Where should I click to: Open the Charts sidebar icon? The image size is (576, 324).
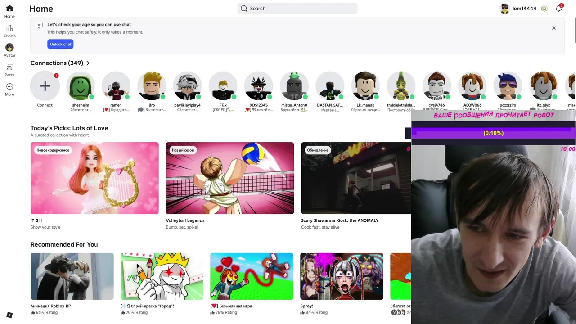click(9, 28)
